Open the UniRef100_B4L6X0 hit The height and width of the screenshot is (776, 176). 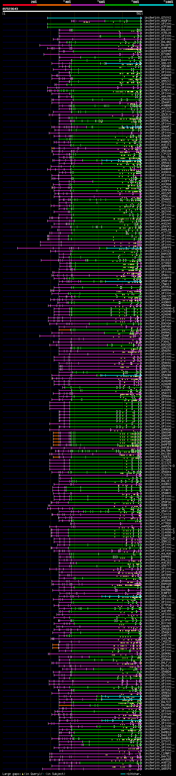click(158, 30)
